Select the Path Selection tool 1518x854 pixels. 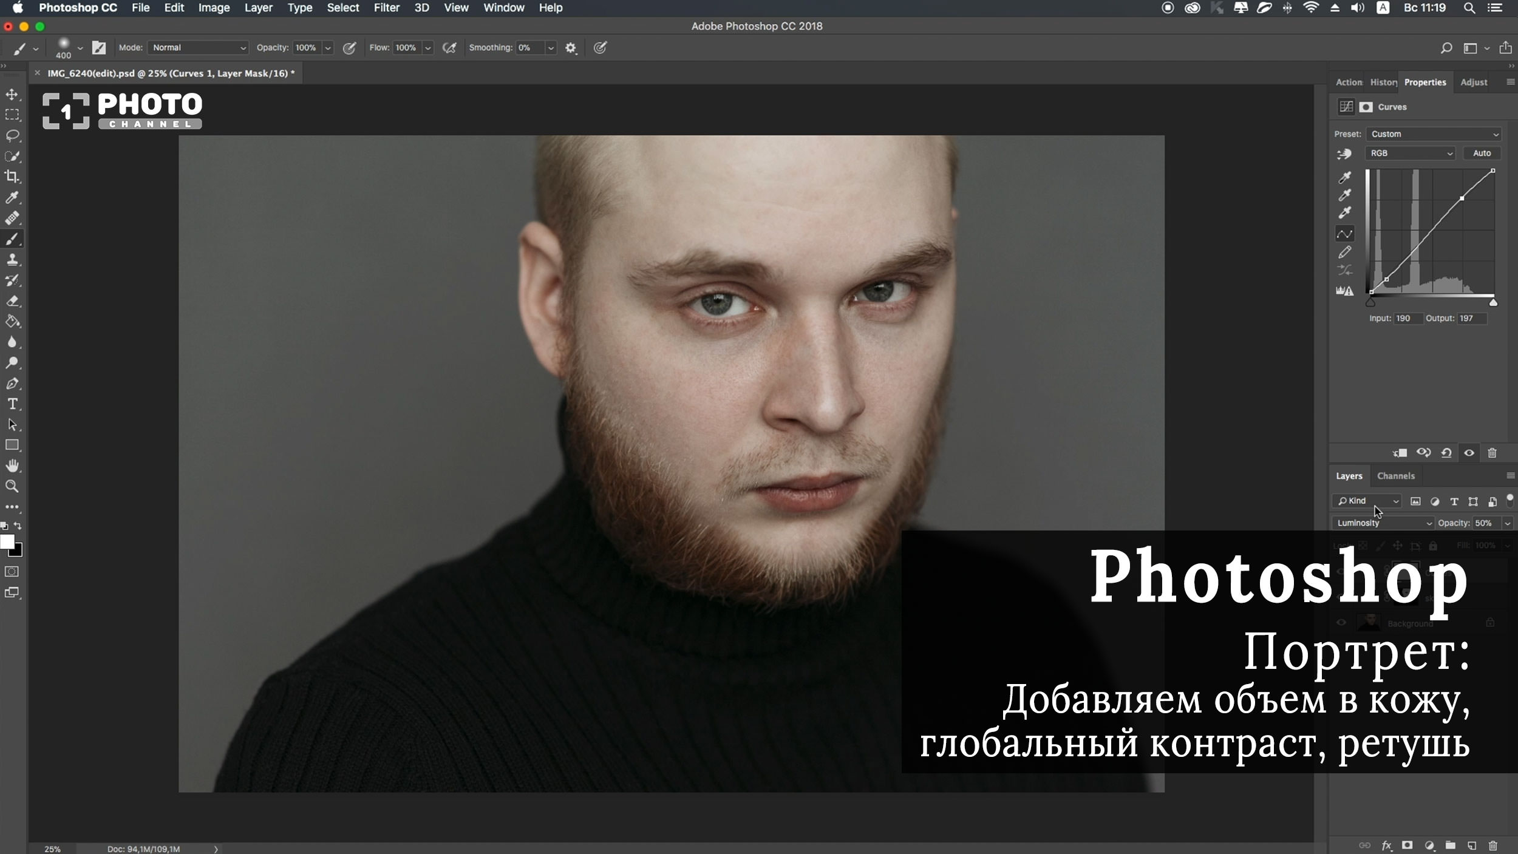pyautogui.click(x=12, y=425)
